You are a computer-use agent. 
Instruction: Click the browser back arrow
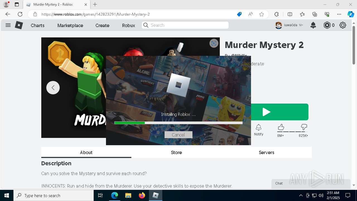click(x=8, y=14)
